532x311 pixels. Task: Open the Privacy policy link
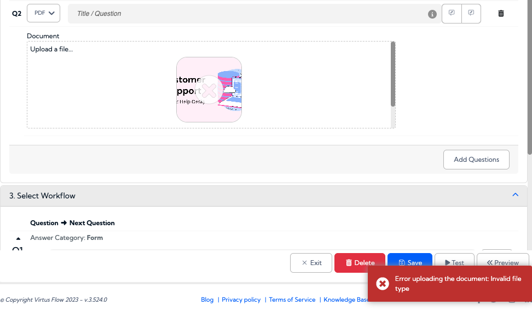pos(241,300)
